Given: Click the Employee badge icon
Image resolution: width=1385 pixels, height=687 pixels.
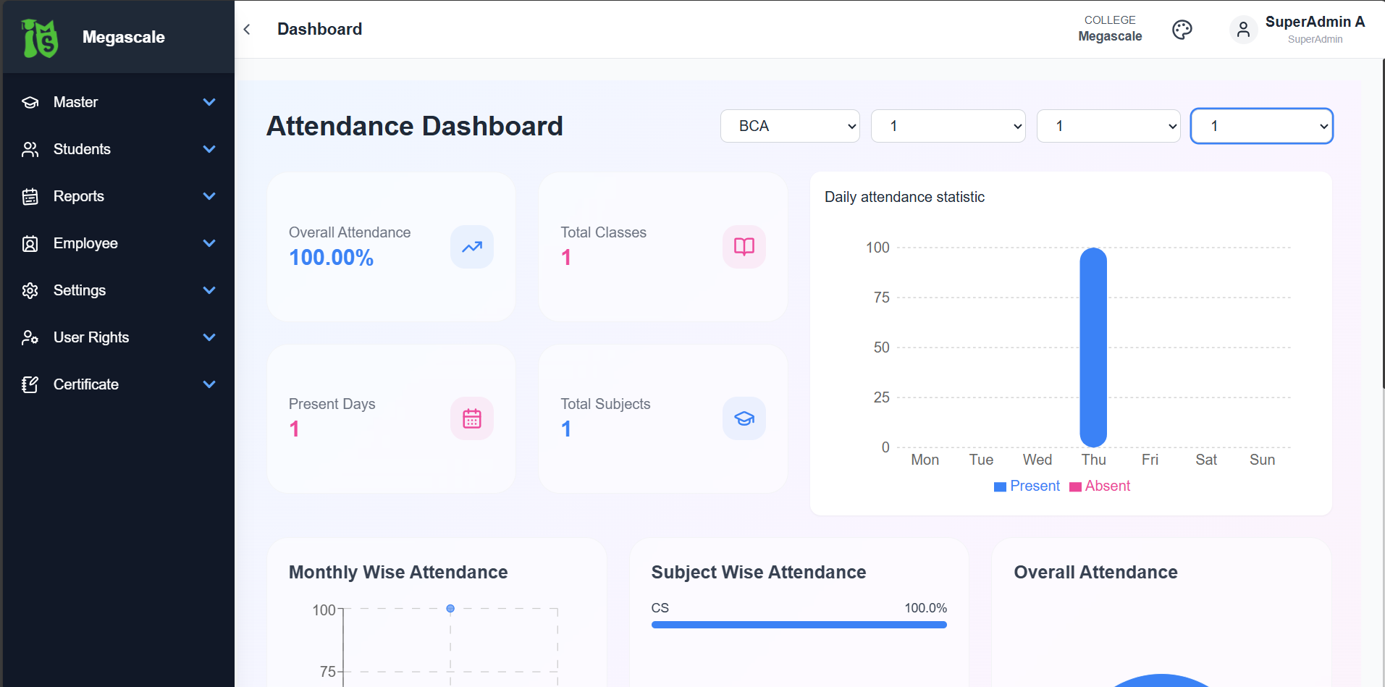Looking at the screenshot, I should pyautogui.click(x=30, y=243).
